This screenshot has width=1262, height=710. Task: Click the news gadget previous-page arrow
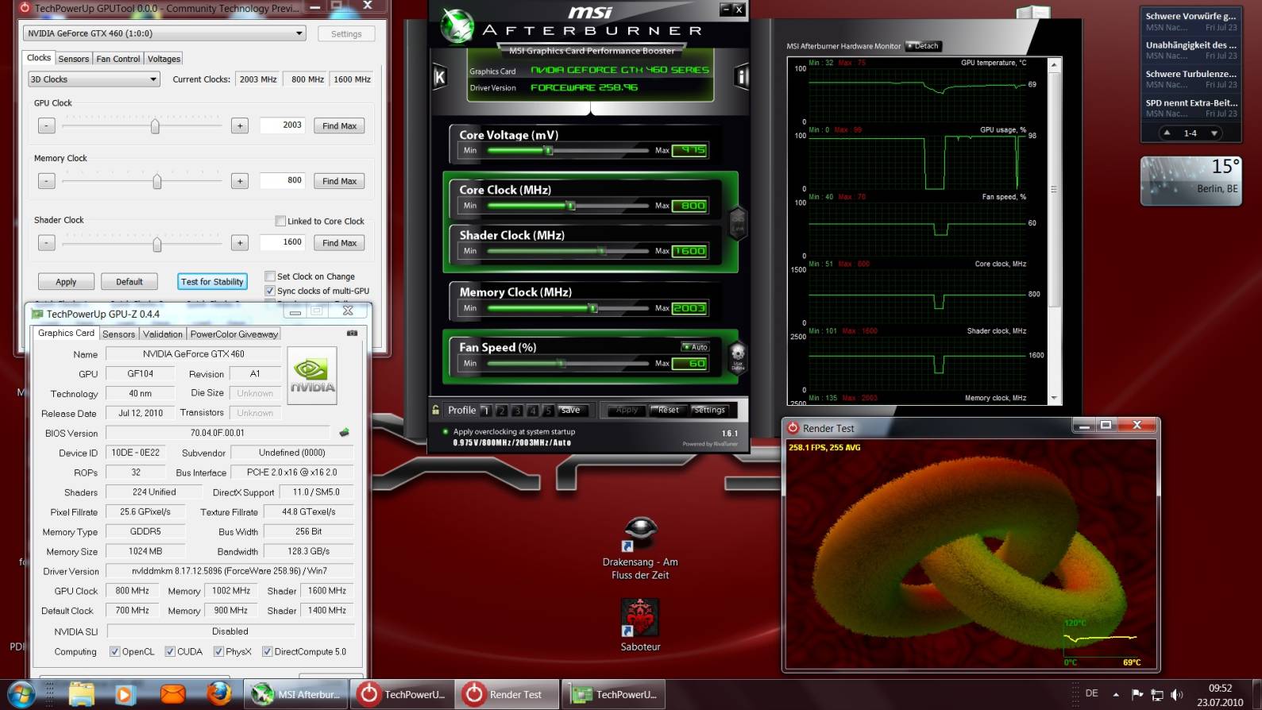click(x=1166, y=133)
